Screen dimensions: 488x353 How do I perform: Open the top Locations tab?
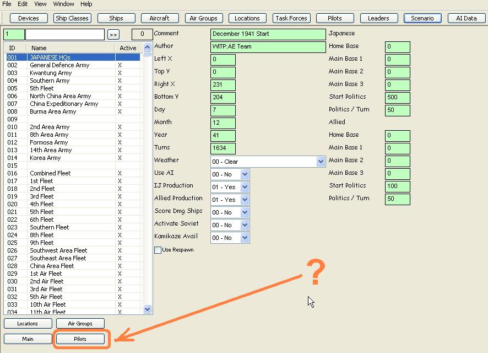[x=247, y=18]
